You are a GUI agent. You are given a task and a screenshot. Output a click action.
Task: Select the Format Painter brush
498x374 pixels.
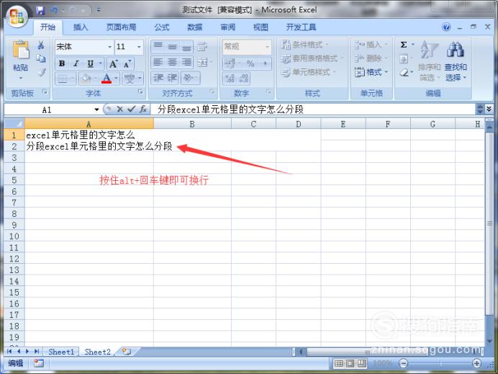41,73
